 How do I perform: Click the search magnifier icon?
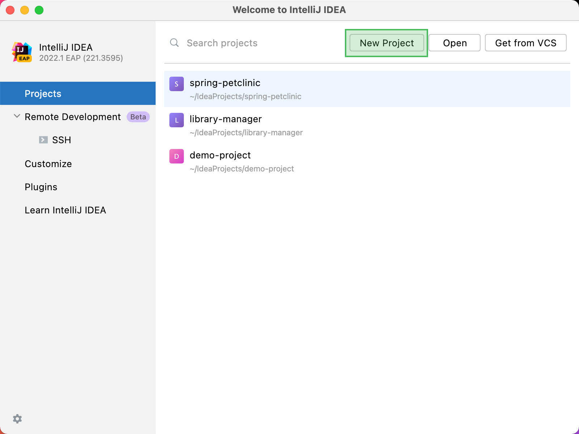[174, 43]
